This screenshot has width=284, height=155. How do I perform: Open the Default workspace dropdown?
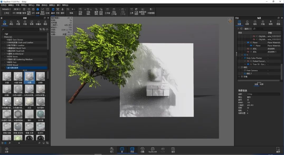click(6, 9)
